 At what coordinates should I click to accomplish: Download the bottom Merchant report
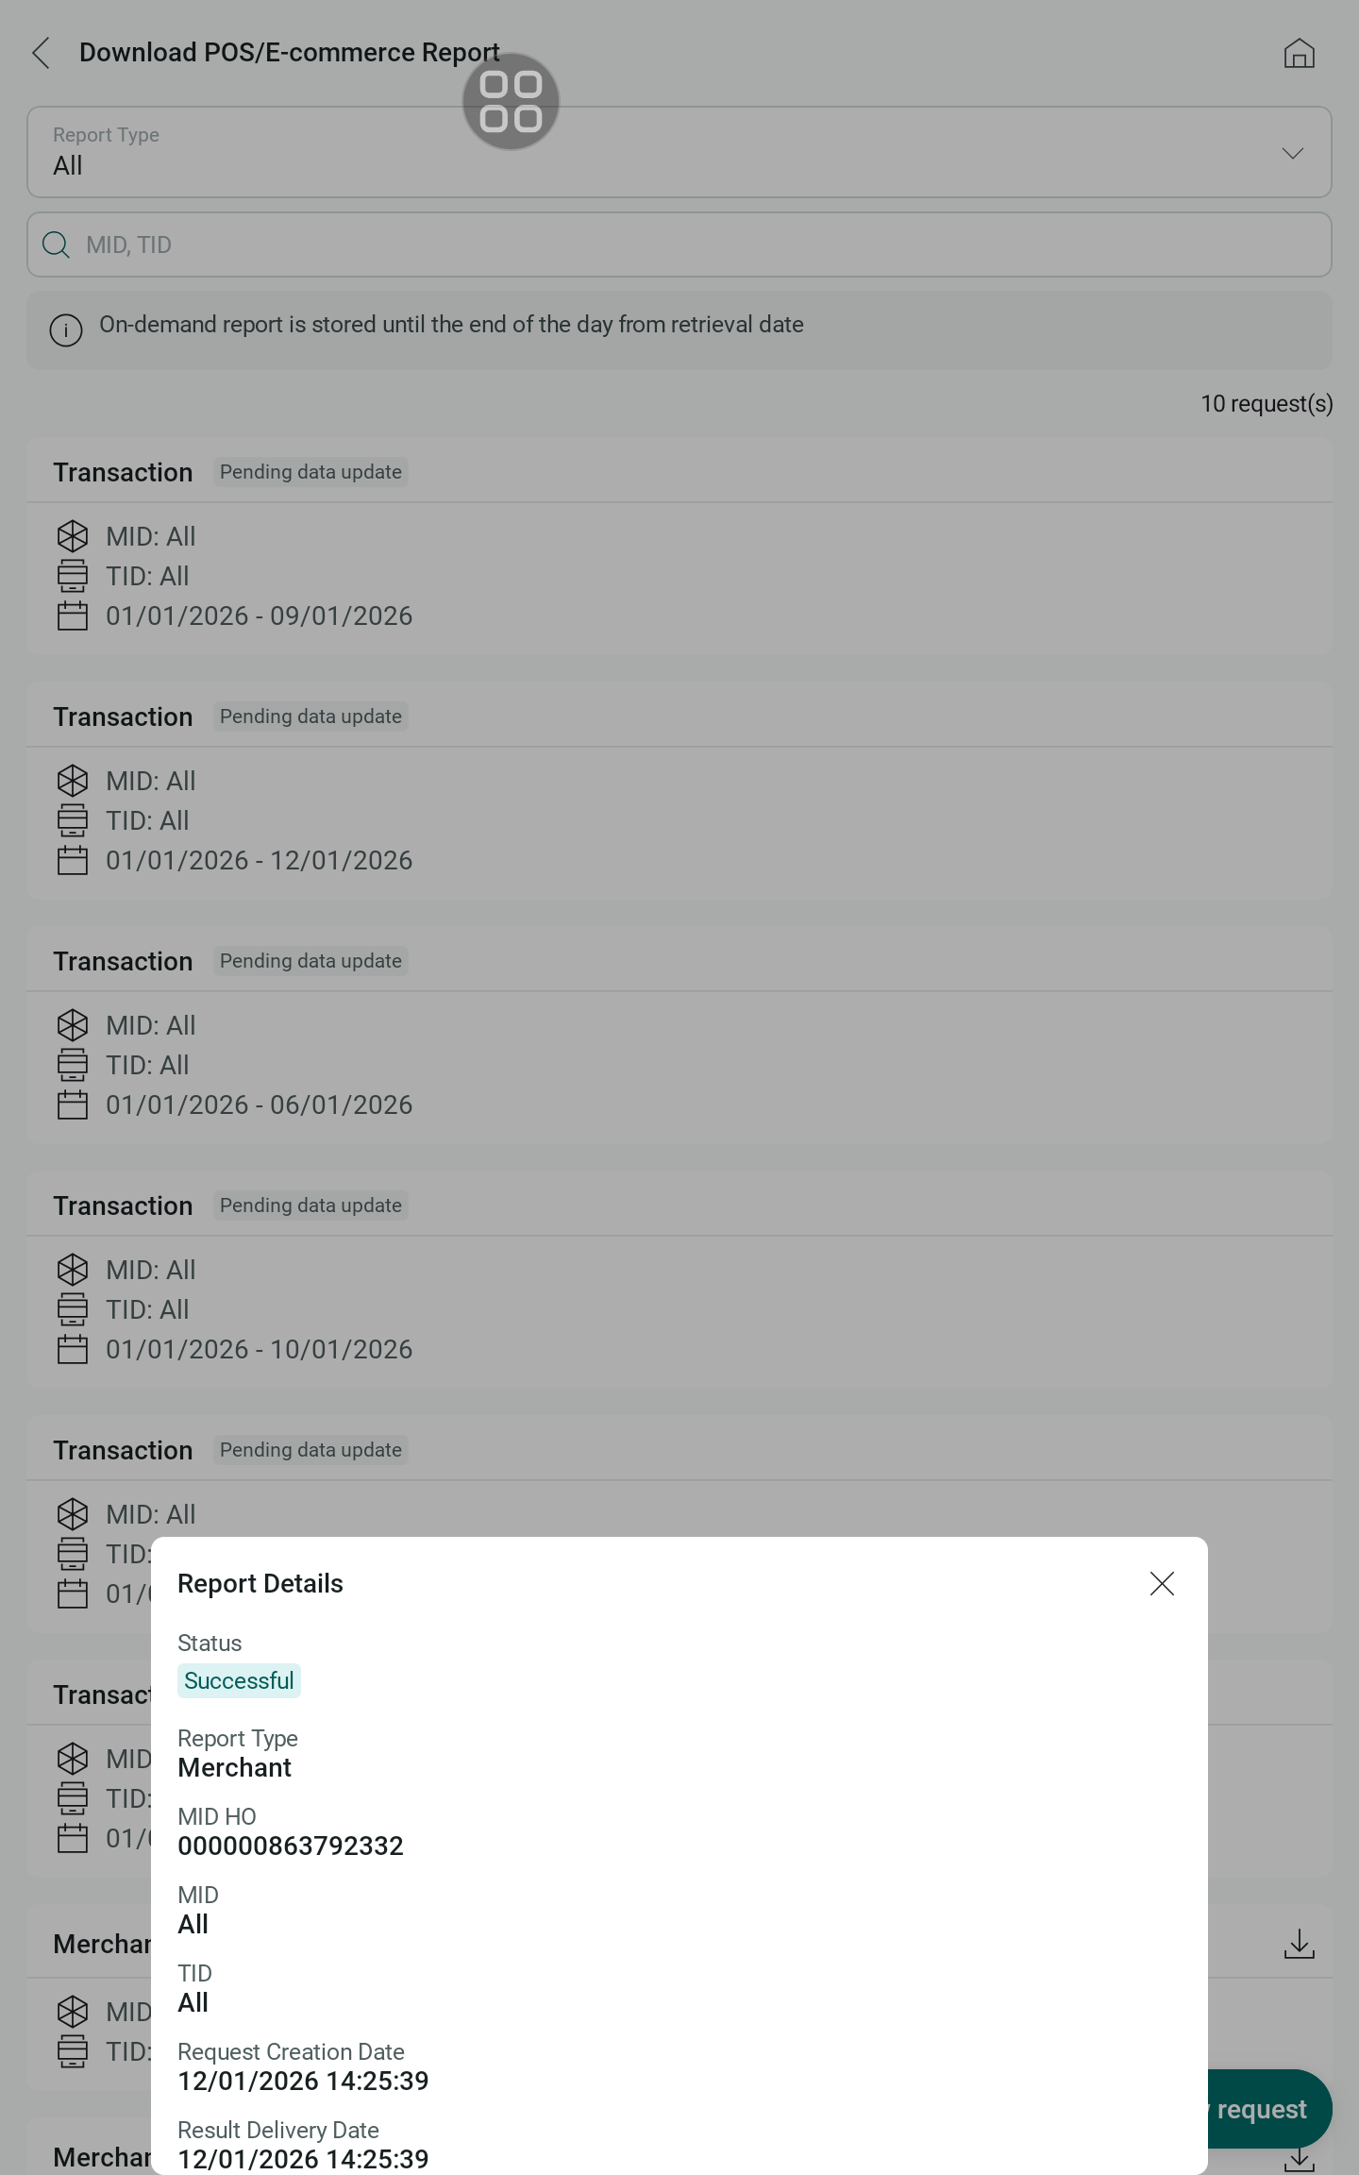tap(1299, 2159)
